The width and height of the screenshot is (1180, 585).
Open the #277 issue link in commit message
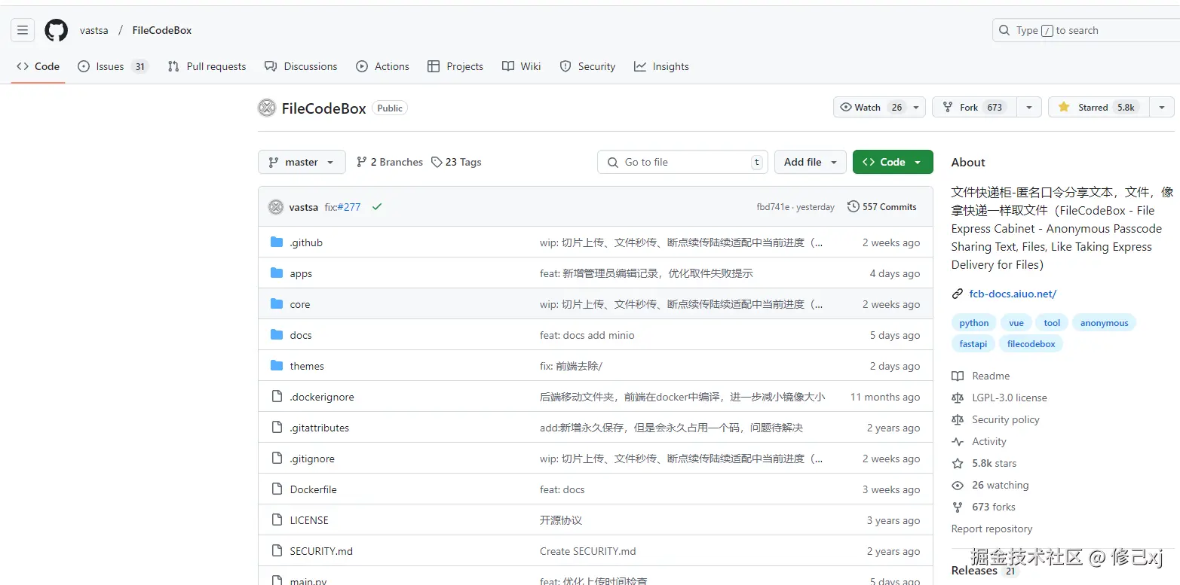click(348, 207)
